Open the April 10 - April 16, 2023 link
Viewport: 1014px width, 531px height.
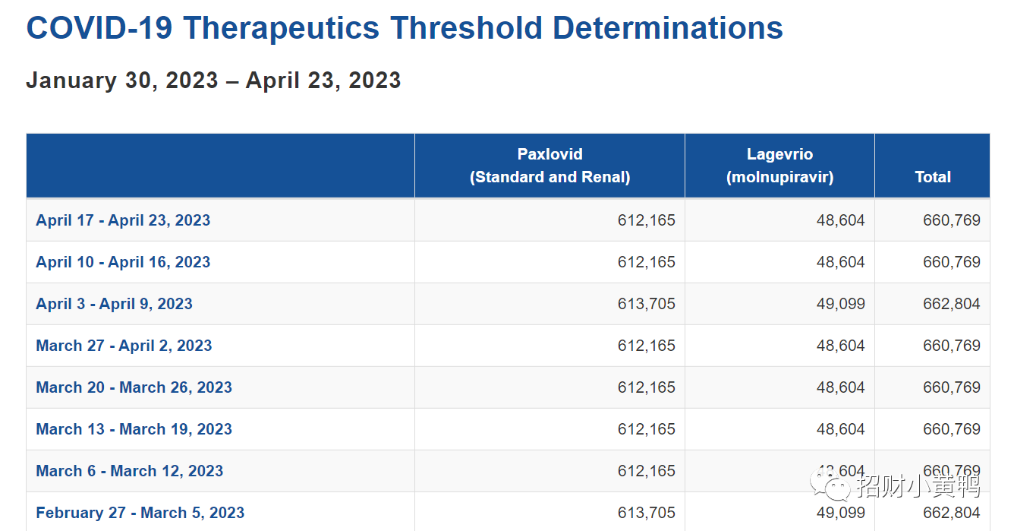coord(123,262)
